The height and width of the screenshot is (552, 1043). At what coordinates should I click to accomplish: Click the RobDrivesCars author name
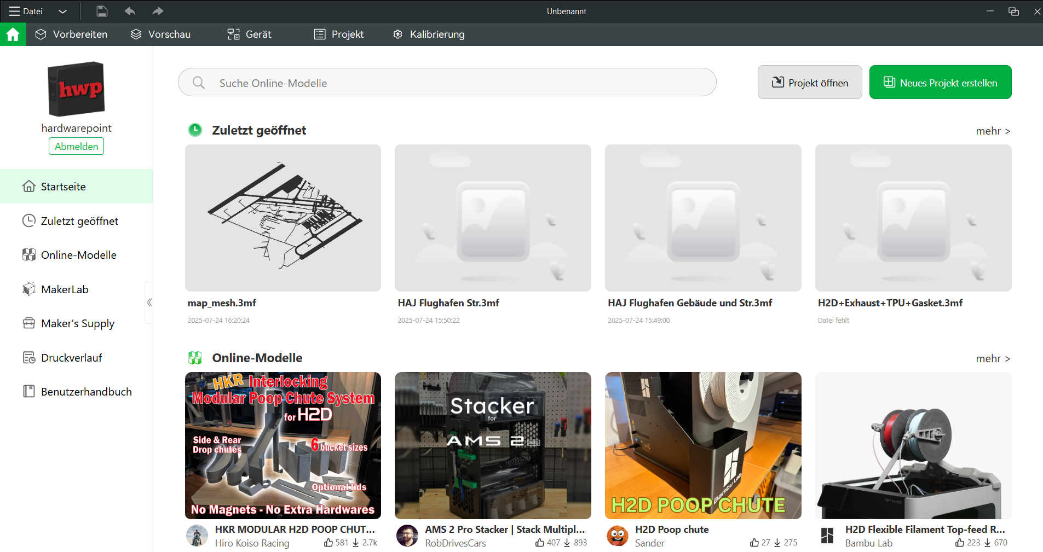point(456,543)
